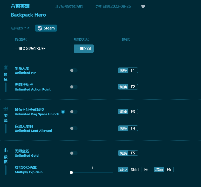Click F6 field of increase hotkey

coord(169,170)
